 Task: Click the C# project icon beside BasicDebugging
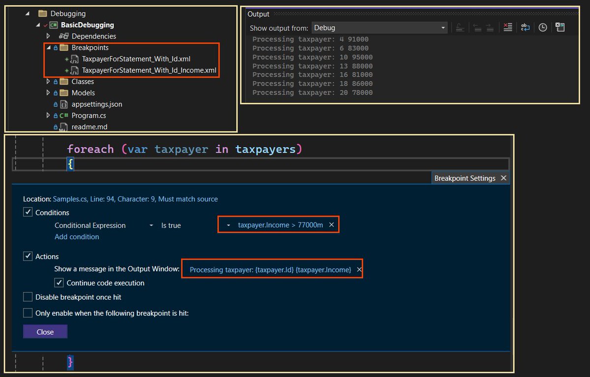tap(54, 25)
